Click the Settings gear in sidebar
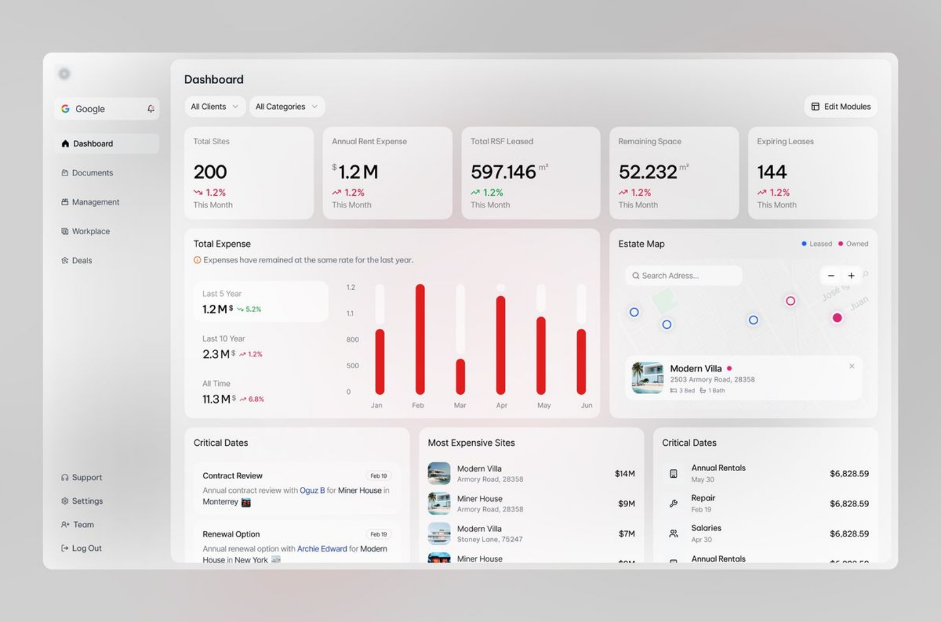941x622 pixels. tap(65, 501)
